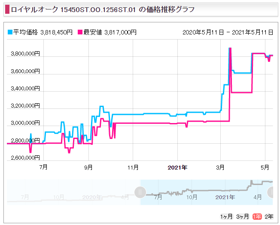This screenshot has width=280, height=225.
Task: Click the chart title ロイヤルオーク 15450ST
Action: [103, 9]
